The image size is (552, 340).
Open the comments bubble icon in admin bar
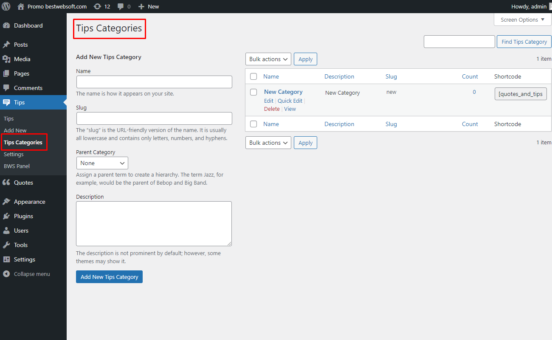pos(121,6)
